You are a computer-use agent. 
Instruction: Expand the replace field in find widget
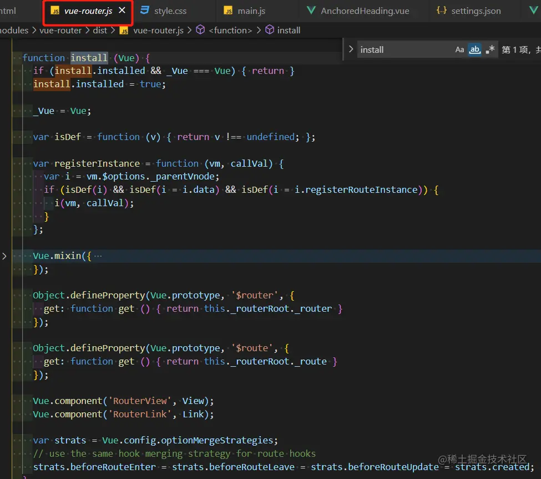coord(351,49)
